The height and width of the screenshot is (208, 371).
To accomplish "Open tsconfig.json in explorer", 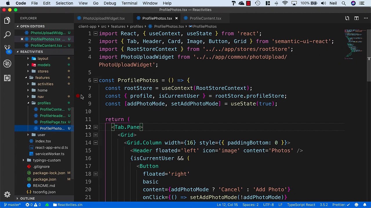I will (x=44, y=192).
